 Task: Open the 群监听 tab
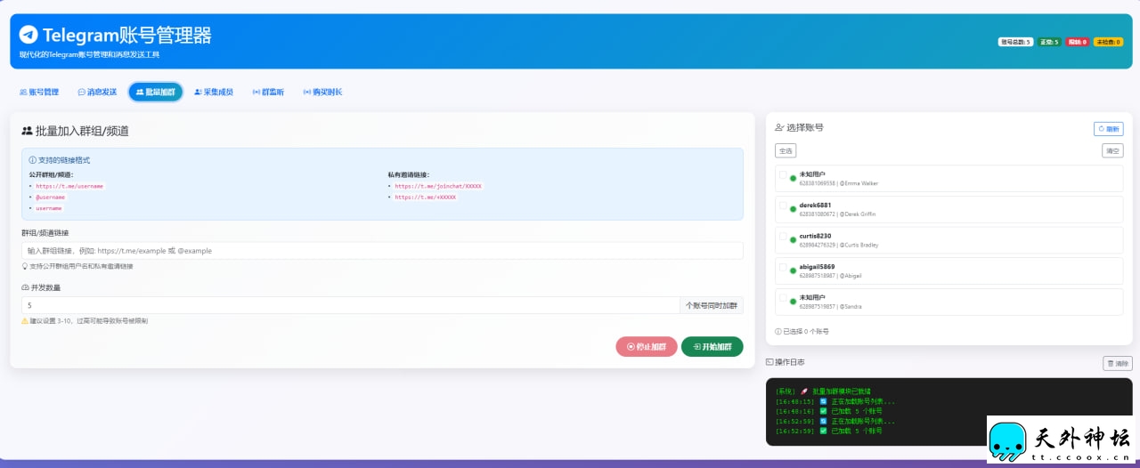(268, 92)
